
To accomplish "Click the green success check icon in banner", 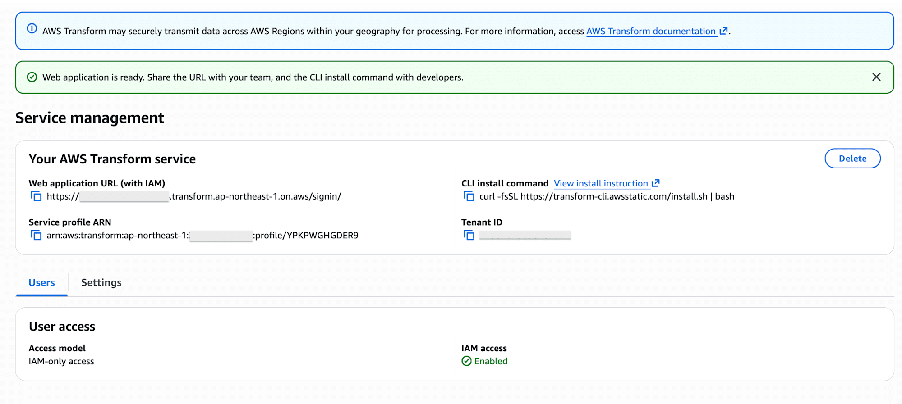I will tap(32, 77).
